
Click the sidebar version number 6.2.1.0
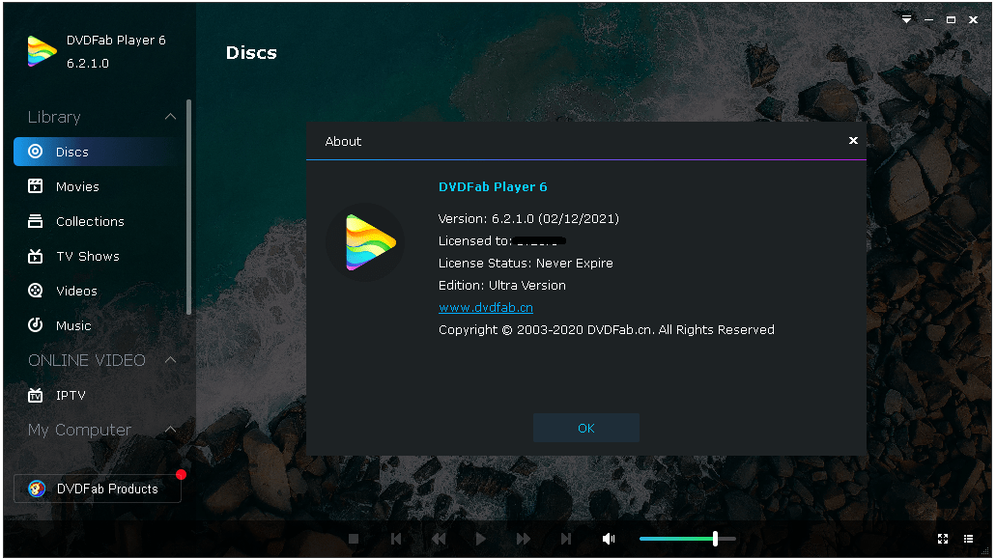(x=88, y=64)
